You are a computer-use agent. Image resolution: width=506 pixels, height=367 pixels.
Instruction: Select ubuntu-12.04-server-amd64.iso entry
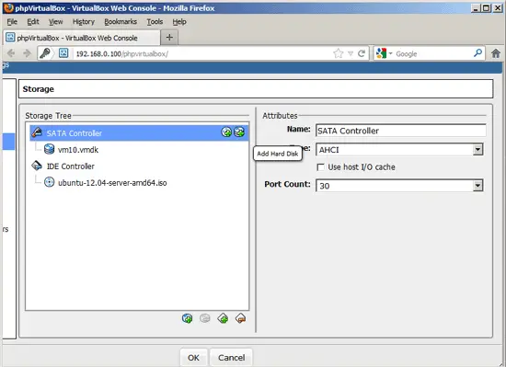click(x=112, y=183)
